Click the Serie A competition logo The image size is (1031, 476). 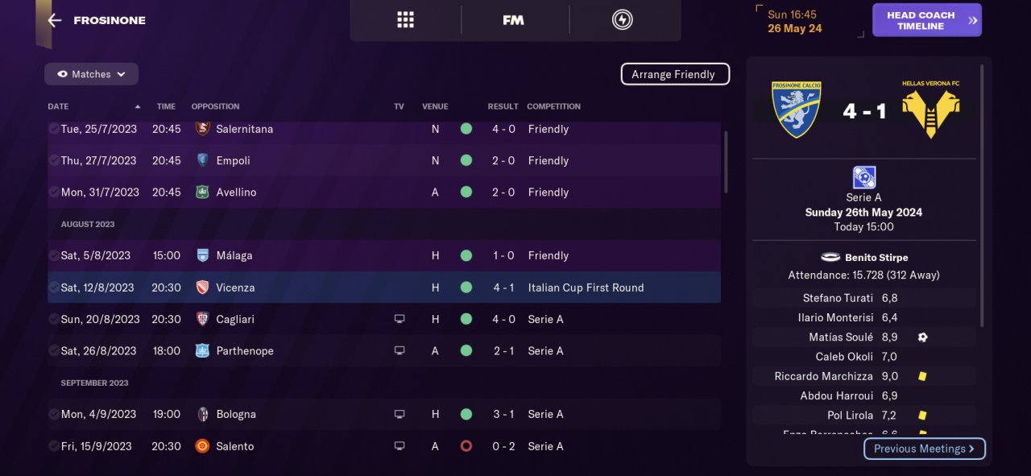pos(863,177)
